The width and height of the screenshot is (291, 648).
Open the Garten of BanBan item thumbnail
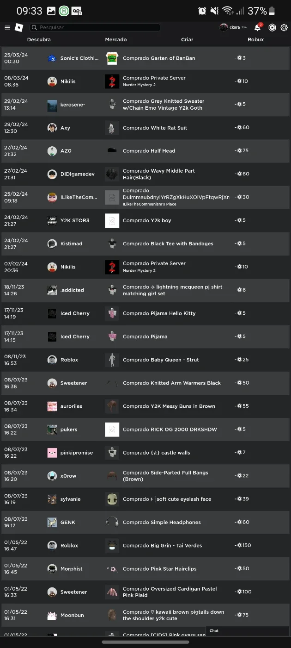(x=112, y=58)
